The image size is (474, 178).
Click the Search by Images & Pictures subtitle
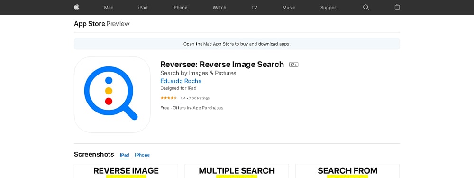pos(198,73)
